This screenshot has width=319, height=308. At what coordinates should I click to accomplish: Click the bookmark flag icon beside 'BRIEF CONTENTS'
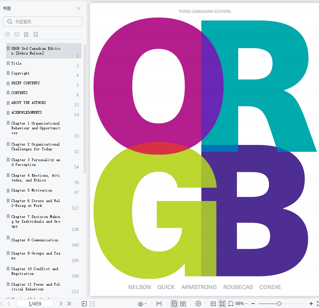click(8, 83)
